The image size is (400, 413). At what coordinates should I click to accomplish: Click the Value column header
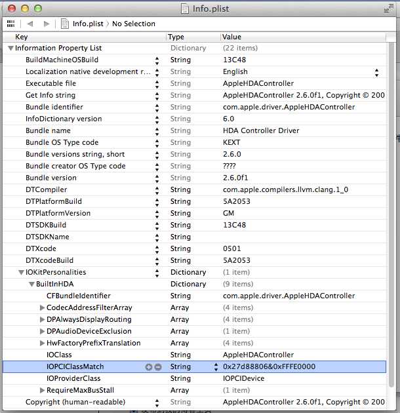[x=303, y=37]
